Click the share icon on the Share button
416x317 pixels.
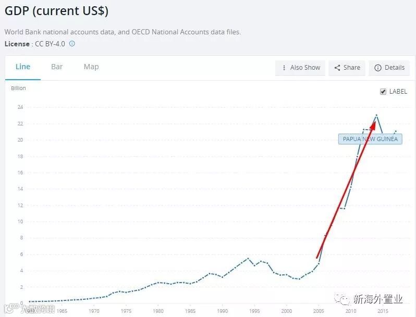tap(337, 68)
